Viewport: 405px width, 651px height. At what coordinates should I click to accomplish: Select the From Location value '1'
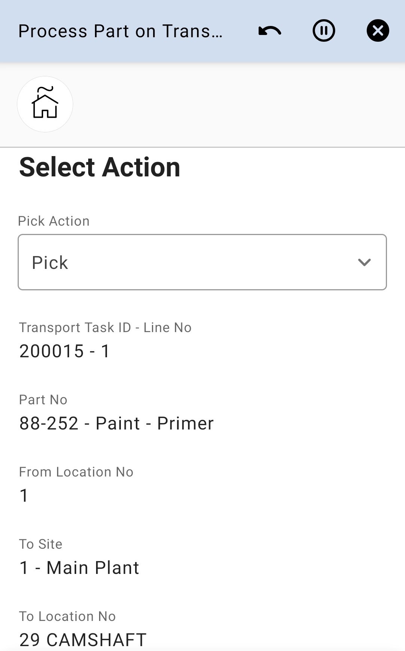(x=24, y=496)
